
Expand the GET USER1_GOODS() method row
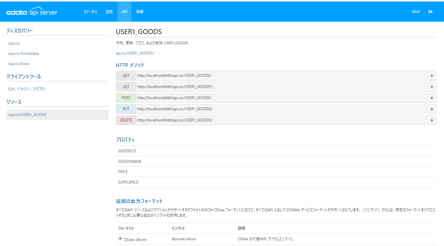pyautogui.click(x=432, y=87)
